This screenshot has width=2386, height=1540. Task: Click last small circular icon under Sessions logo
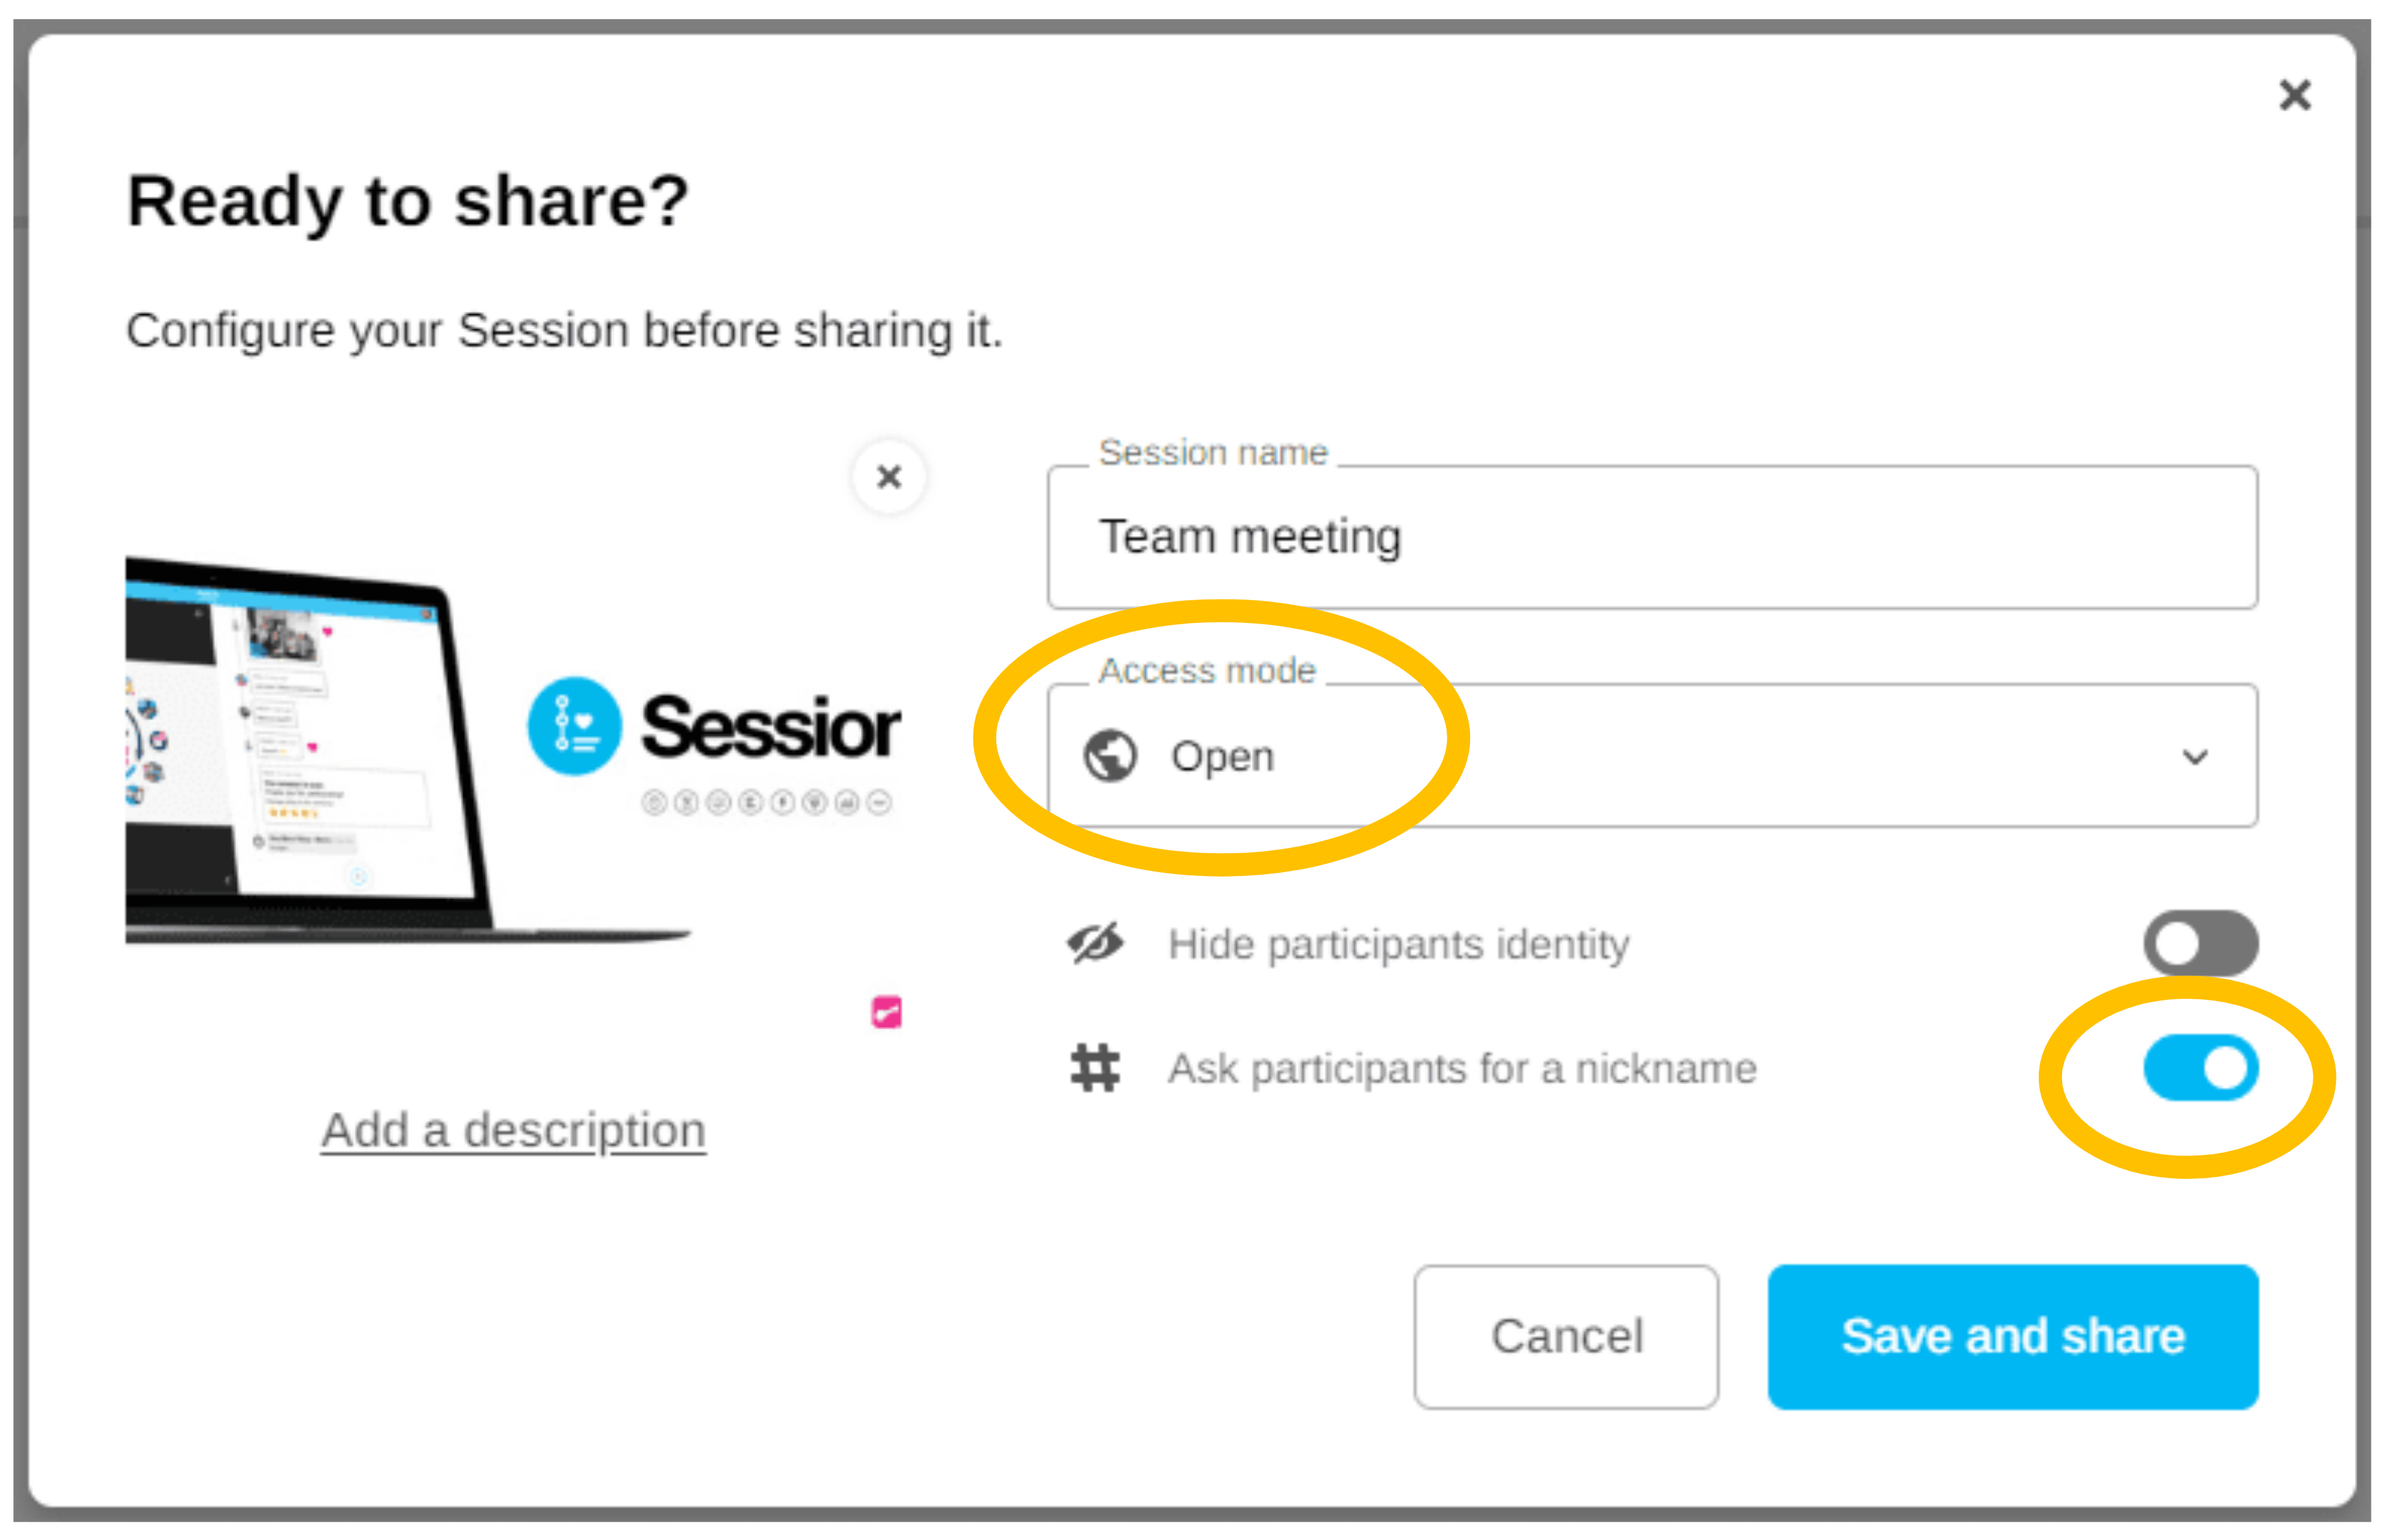pyautogui.click(x=879, y=802)
